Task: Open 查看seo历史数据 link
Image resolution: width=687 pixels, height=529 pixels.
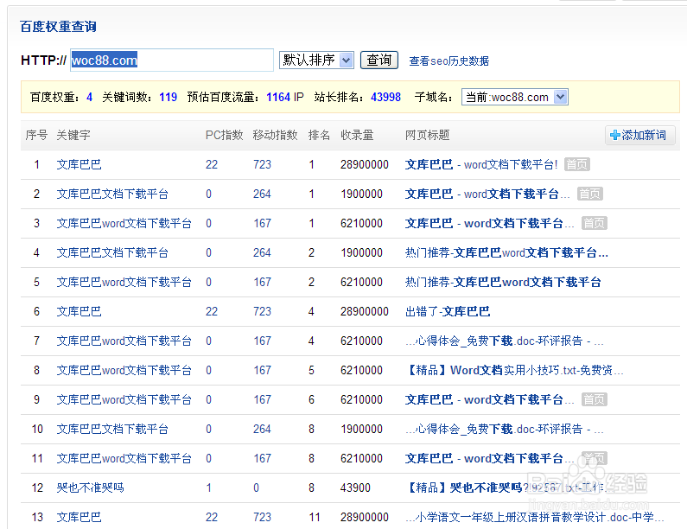Action: [x=448, y=61]
